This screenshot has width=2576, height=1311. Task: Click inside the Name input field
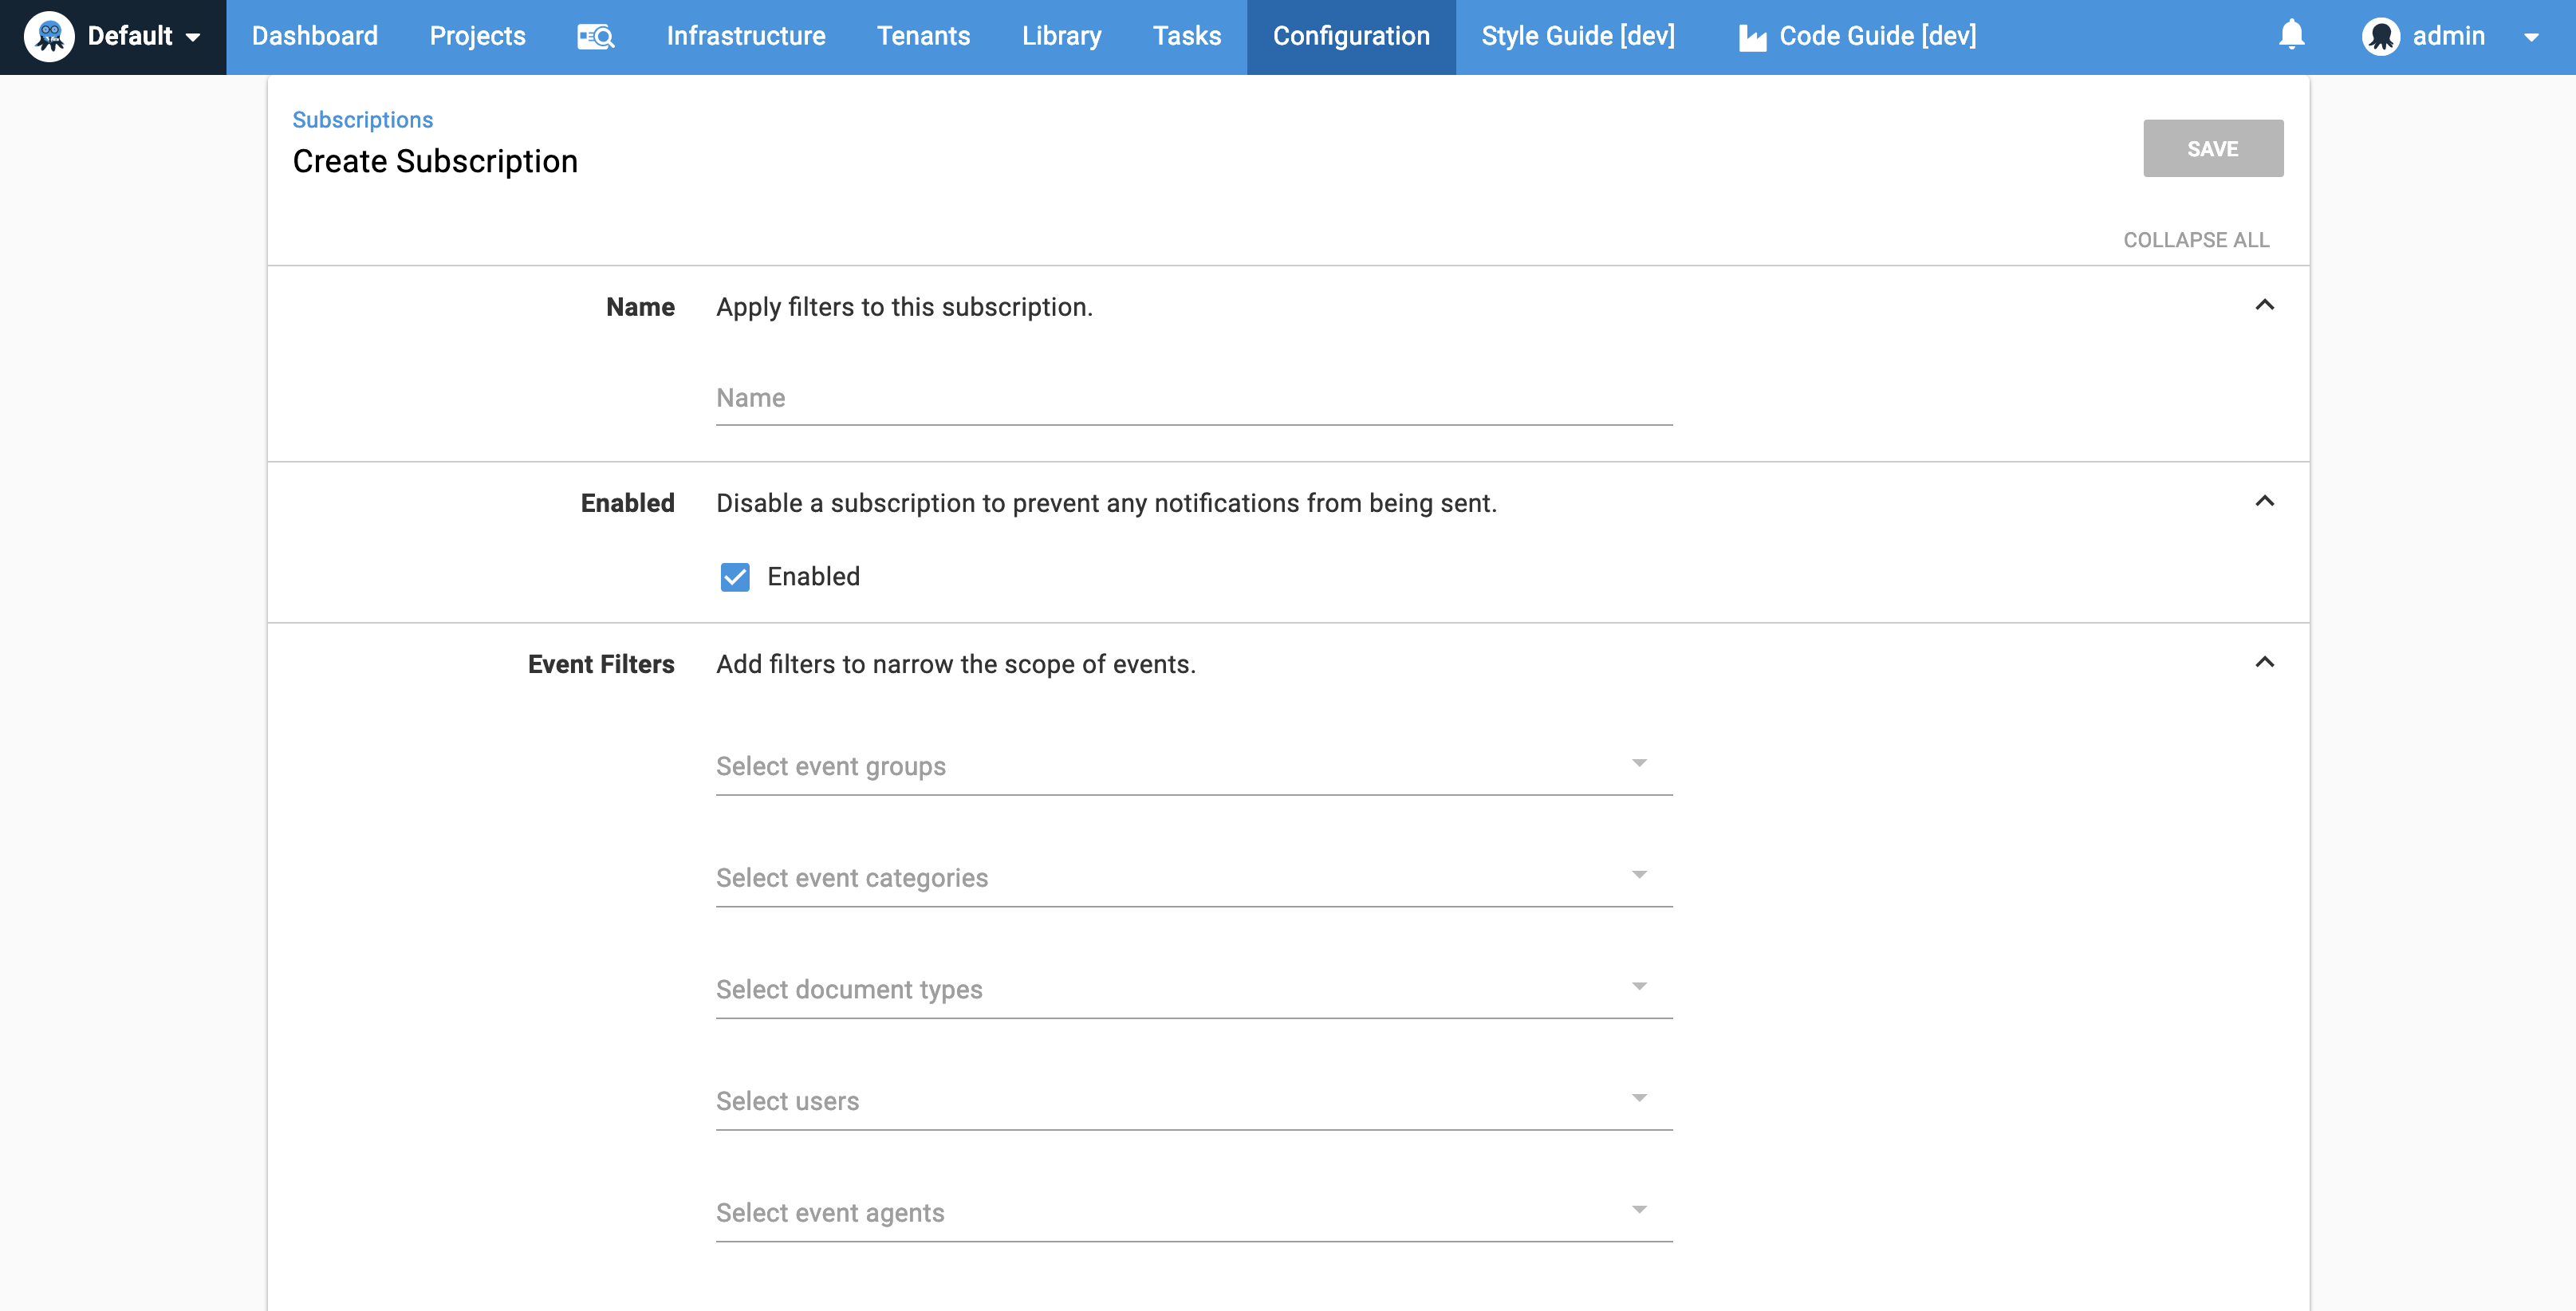(1190, 397)
